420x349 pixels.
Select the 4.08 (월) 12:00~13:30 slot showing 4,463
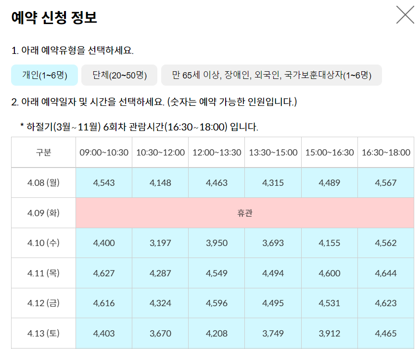coord(216,182)
